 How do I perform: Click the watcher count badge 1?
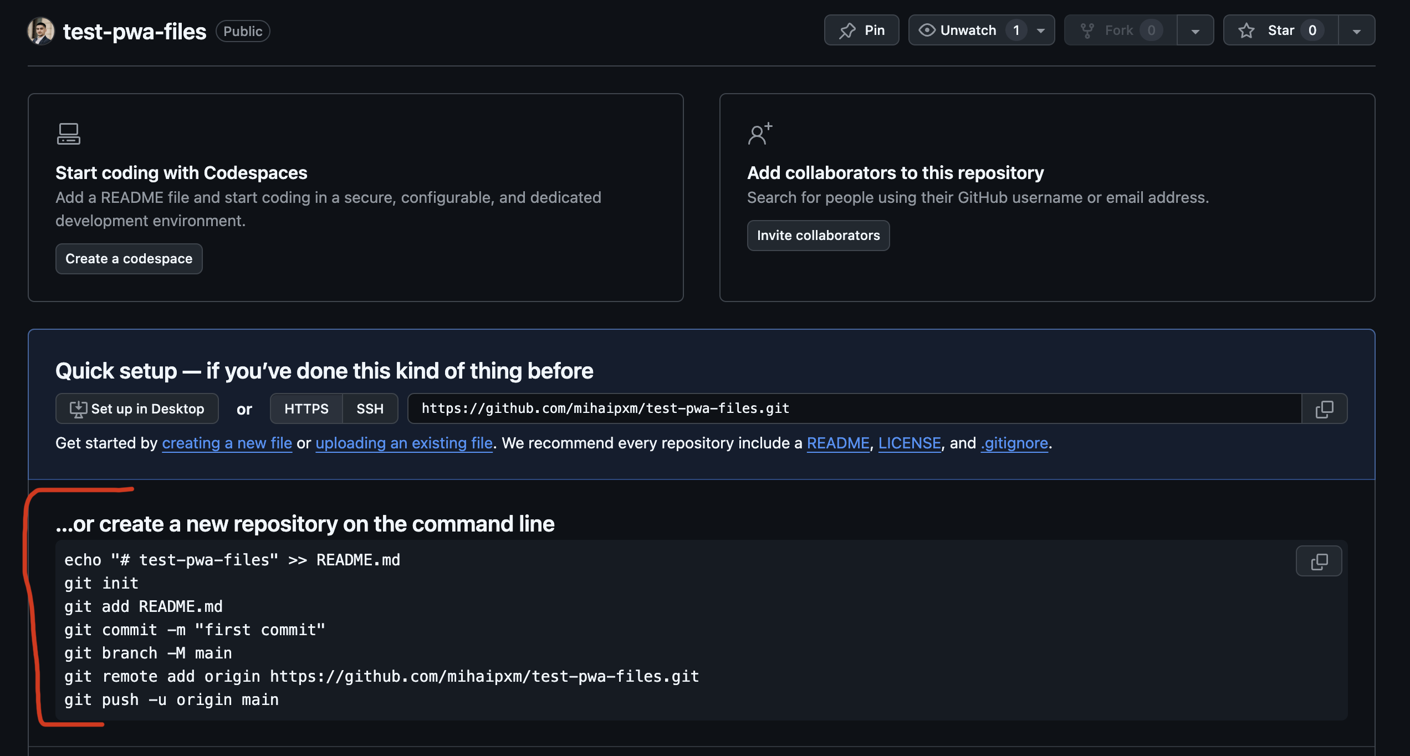pos(1016,30)
